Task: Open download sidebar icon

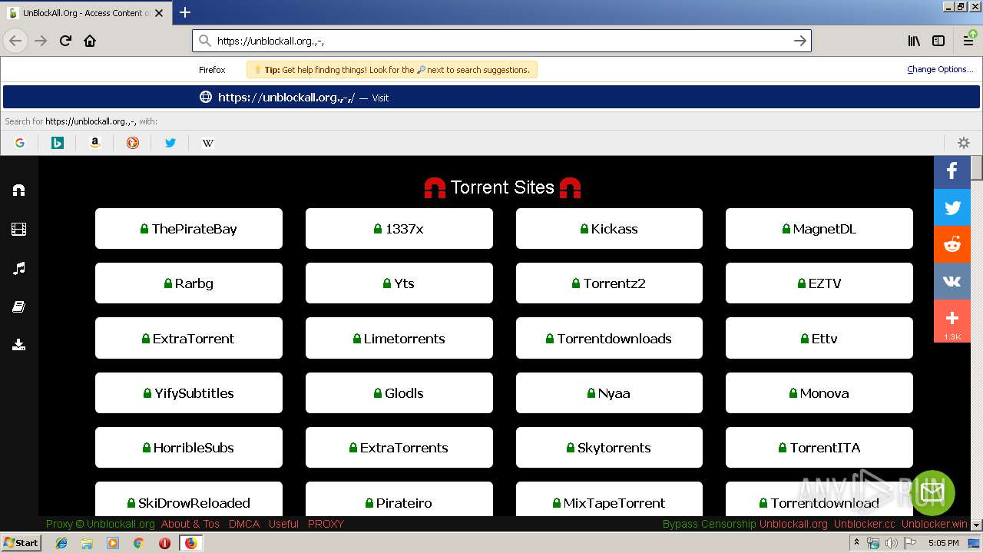Action: point(19,345)
